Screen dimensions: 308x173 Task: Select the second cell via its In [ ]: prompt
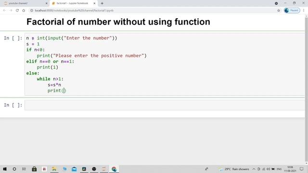[x=13, y=105]
